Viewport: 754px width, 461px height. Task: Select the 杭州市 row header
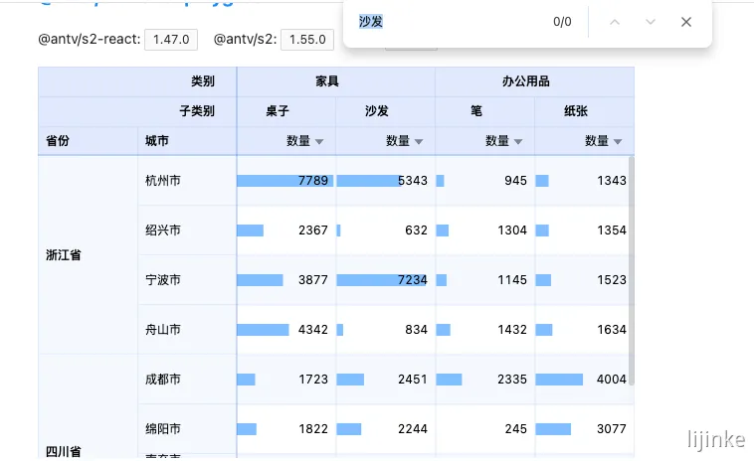click(187, 181)
